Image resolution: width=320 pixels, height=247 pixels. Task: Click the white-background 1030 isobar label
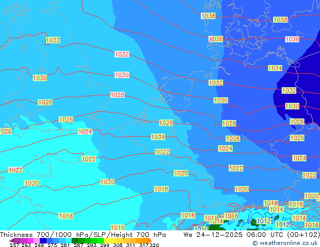(x=122, y=75)
